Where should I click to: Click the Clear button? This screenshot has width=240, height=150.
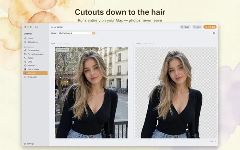pos(185,27)
